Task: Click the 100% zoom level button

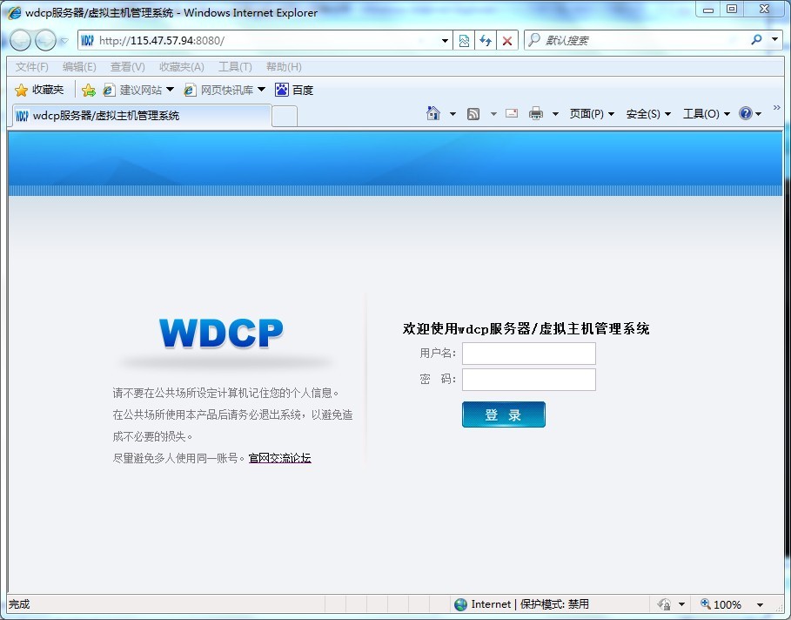Action: point(721,604)
